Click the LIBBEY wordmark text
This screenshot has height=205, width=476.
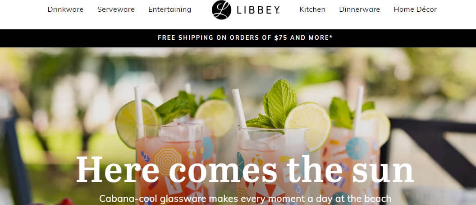258,10
